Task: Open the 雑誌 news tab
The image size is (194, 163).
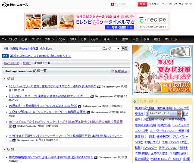Action: [157, 39]
